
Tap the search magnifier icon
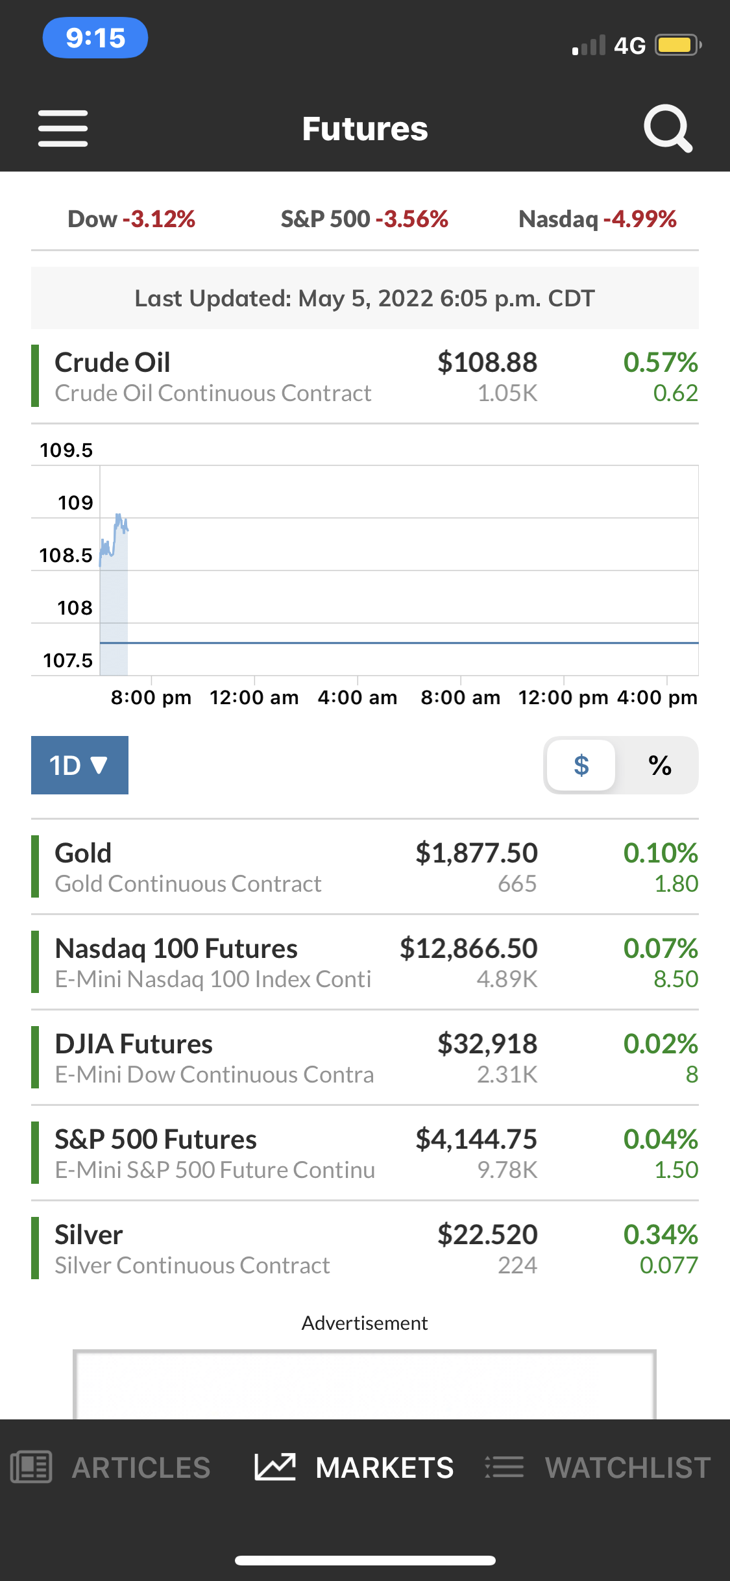click(668, 129)
